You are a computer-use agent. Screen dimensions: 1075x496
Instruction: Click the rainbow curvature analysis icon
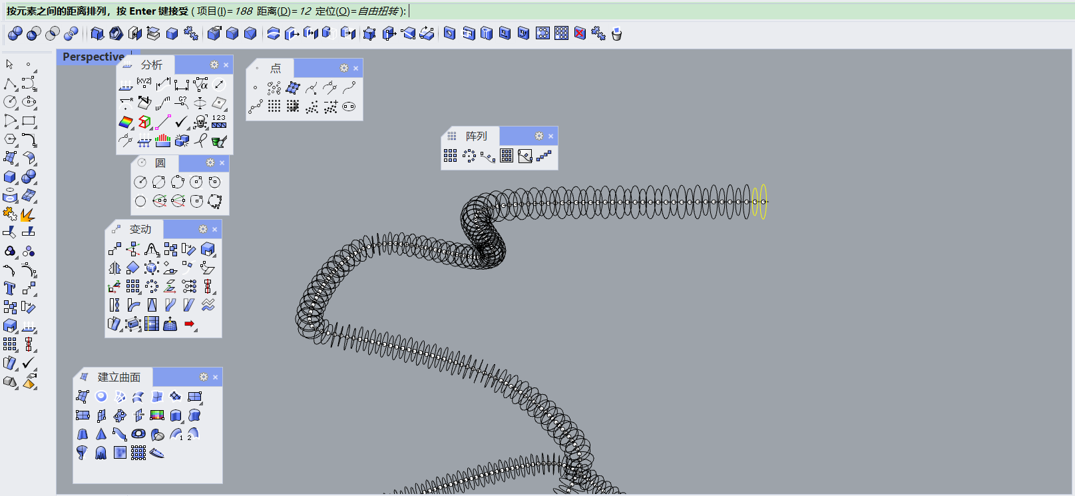coord(126,122)
